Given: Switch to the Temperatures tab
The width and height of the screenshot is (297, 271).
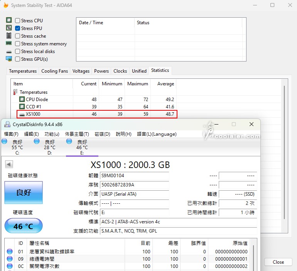Looking at the screenshot, I should pyautogui.click(x=23, y=71).
